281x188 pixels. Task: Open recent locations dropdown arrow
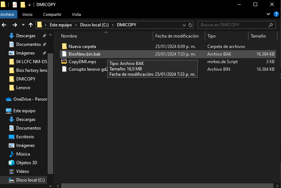coord(23,25)
